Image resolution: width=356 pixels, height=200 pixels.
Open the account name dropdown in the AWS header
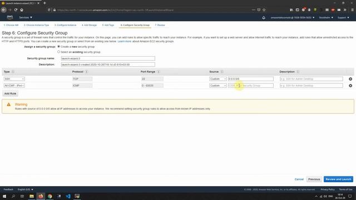293,17
